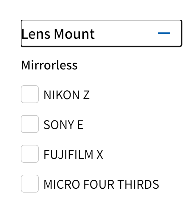Image resolution: width=184 pixels, height=200 pixels.
Task: Filter by Micro Four Thirds checkbox
Action: 30,184
